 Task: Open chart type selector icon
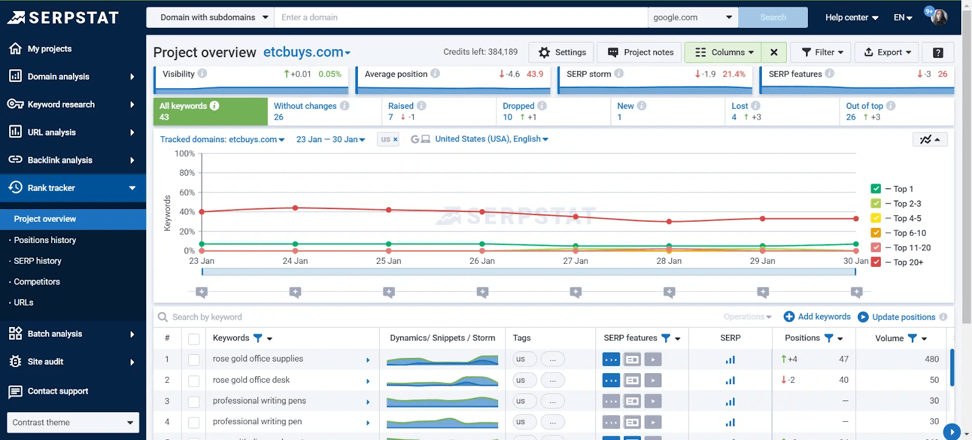tap(929, 139)
